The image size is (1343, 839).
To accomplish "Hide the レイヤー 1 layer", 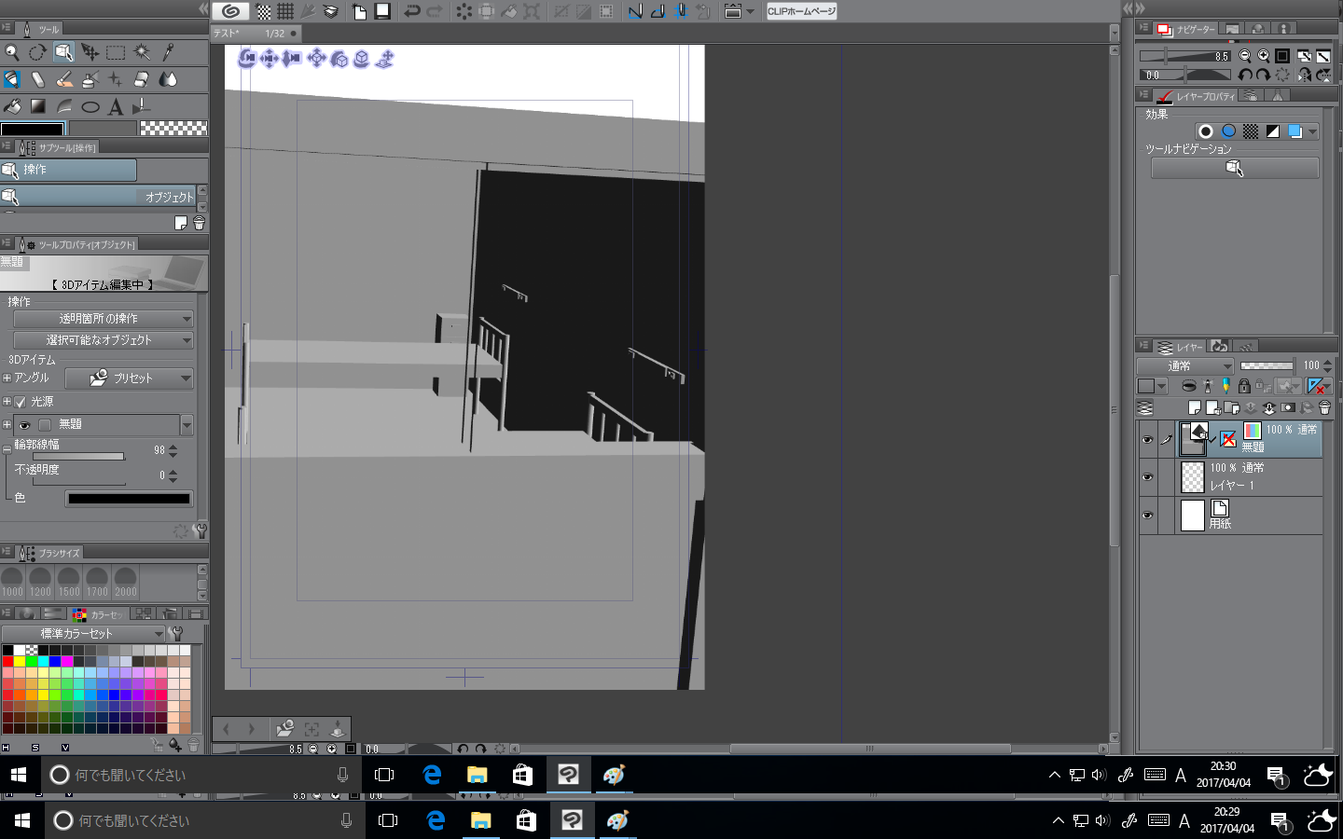I will pos(1147,477).
